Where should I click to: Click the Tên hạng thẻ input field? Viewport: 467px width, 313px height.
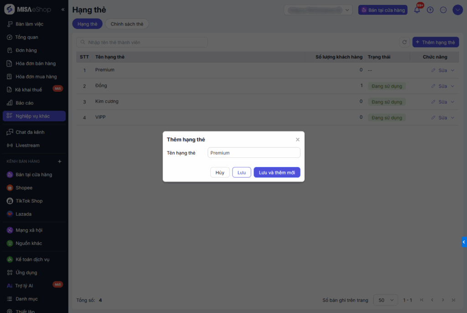254,153
